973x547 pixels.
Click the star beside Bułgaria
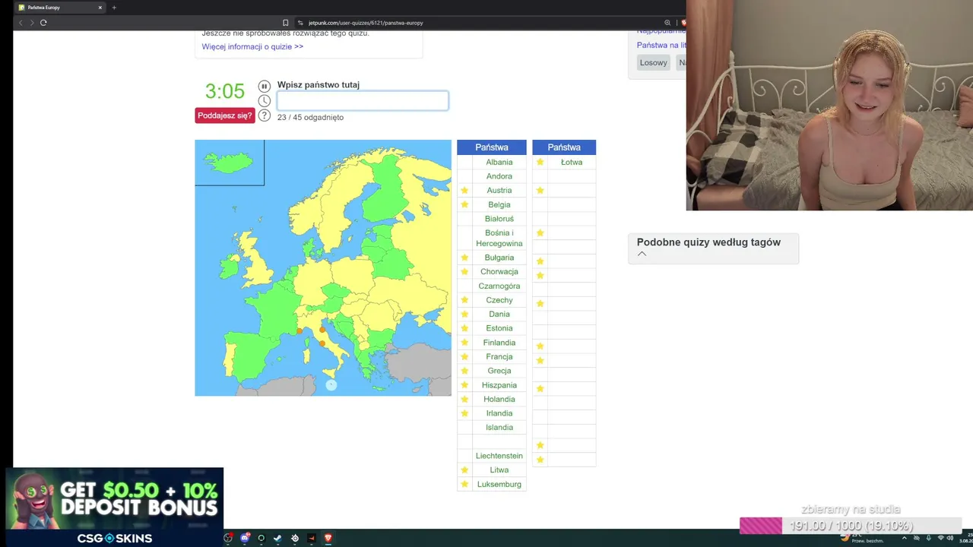coord(464,258)
